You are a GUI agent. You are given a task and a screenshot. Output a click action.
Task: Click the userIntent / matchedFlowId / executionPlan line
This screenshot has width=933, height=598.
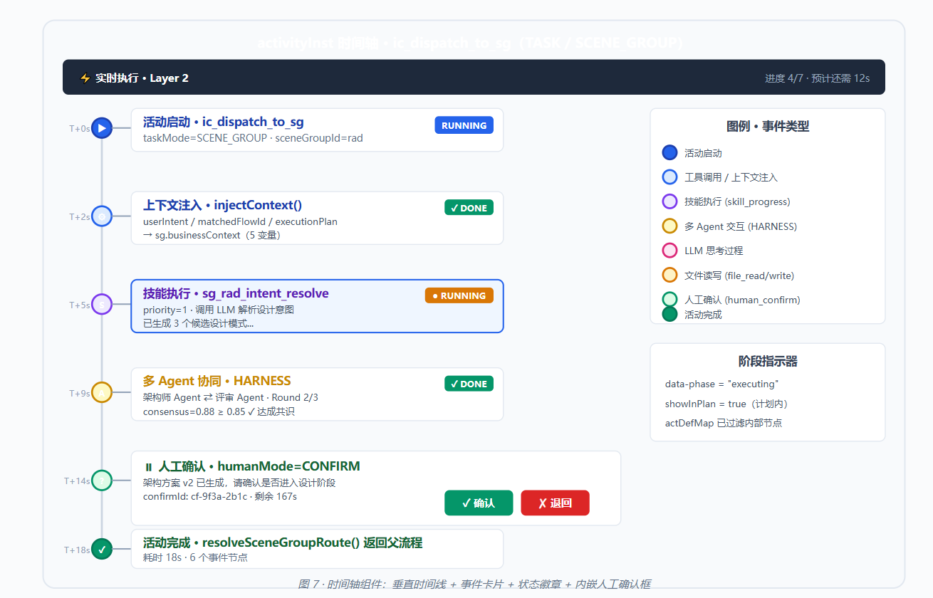240,221
